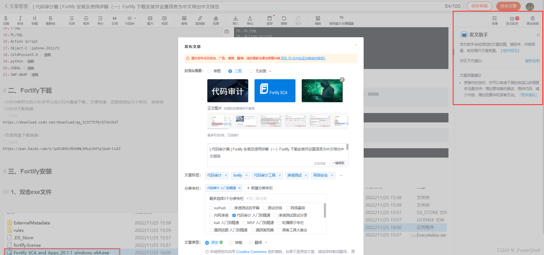
Task: Open the user avatar menu
Action: [530, 7]
